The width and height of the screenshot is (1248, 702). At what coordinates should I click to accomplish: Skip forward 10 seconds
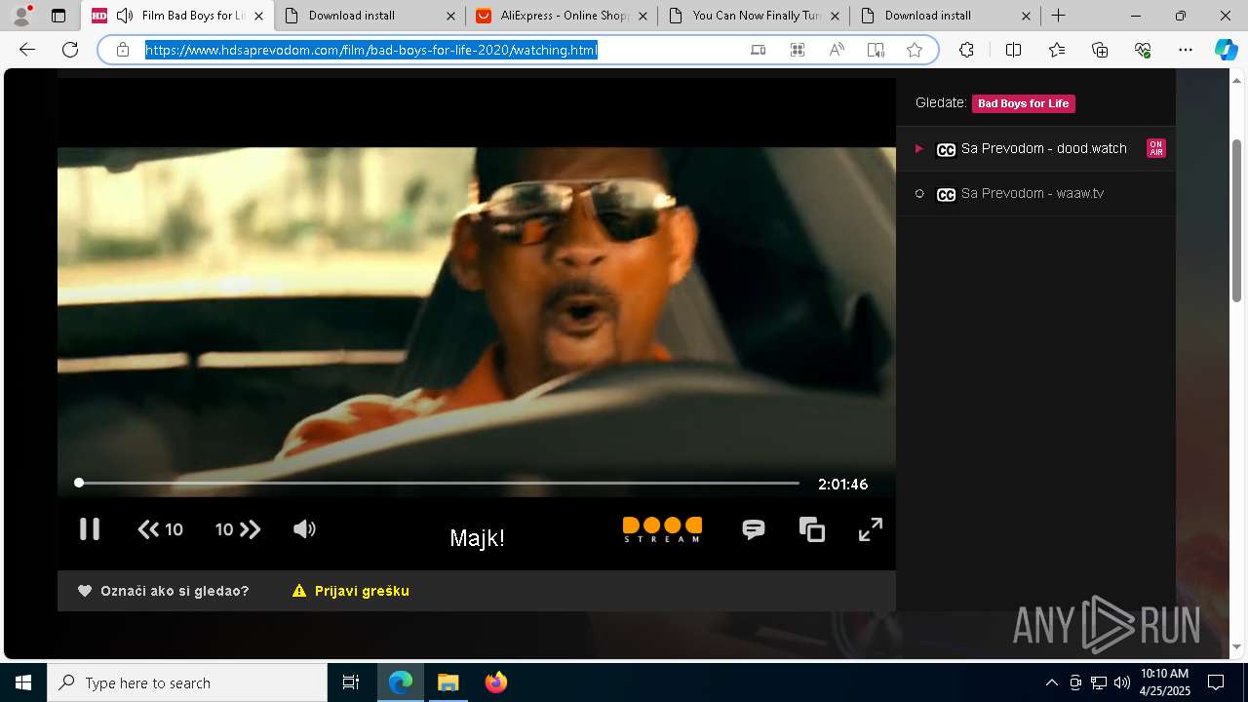click(238, 529)
